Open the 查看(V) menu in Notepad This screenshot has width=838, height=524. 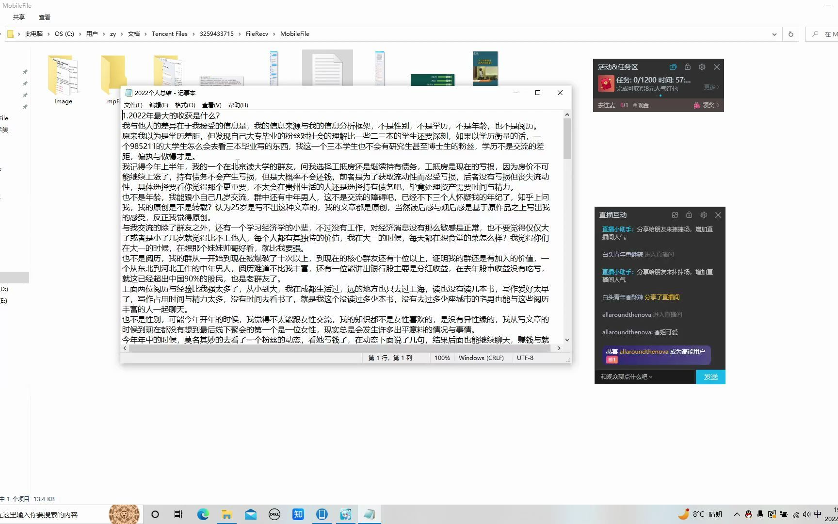click(211, 105)
